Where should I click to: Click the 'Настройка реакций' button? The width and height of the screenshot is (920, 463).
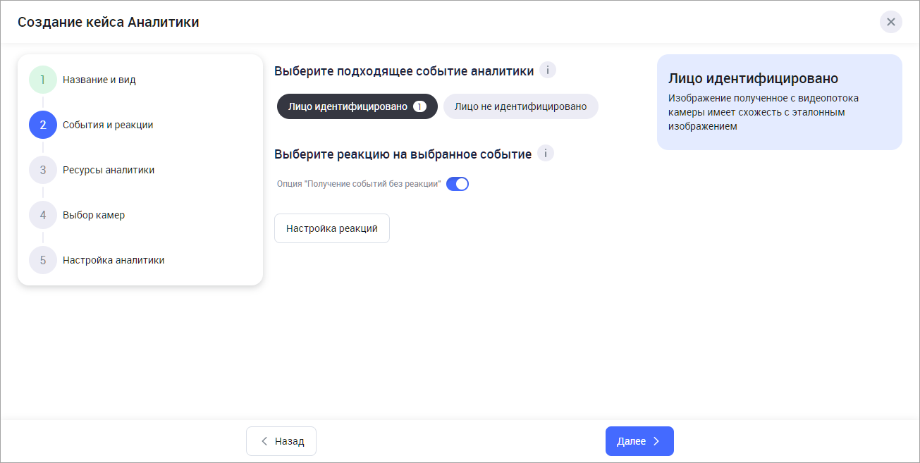(331, 228)
